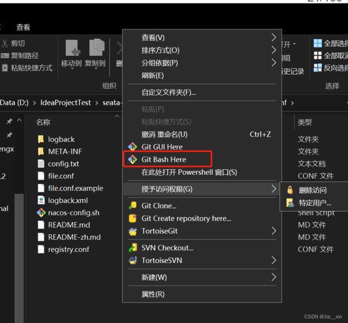Click the TortoiseSVN icon
The height and width of the screenshot is (323, 348).
132,260
